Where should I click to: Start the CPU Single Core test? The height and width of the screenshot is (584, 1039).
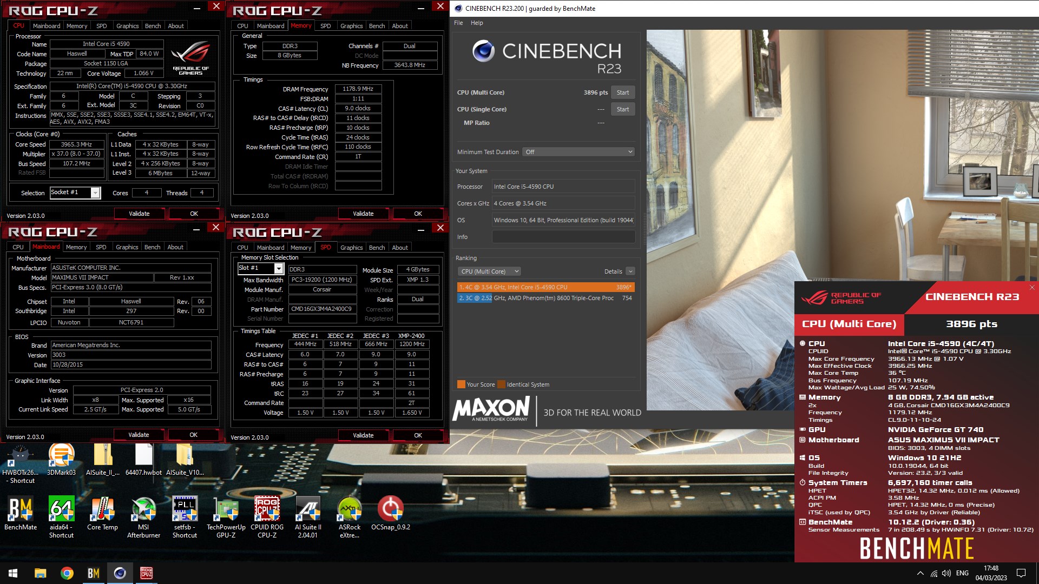[623, 109]
